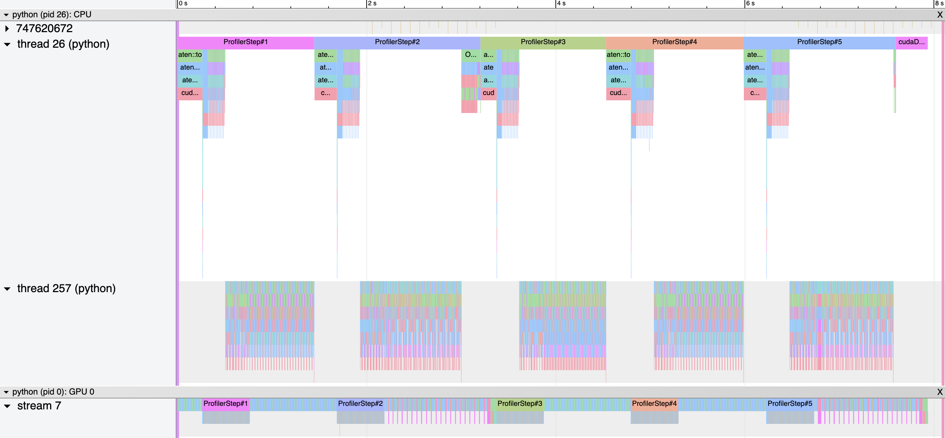Click the cudaD... slice after ProfilerStep#5
The image size is (945, 438).
(x=911, y=42)
